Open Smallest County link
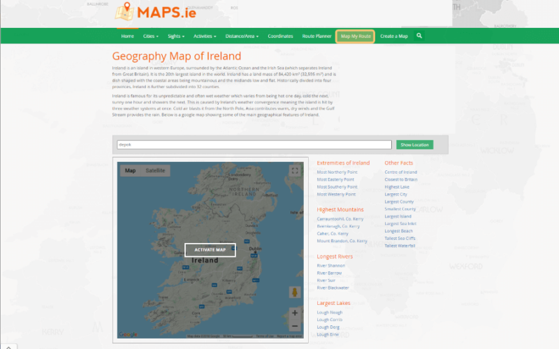This screenshot has height=349, width=559. point(400,209)
